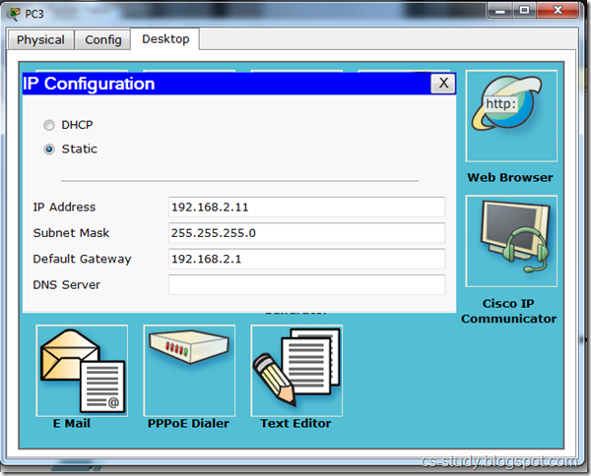Click the DNS Server label
This screenshot has height=476, width=591.
(66, 285)
